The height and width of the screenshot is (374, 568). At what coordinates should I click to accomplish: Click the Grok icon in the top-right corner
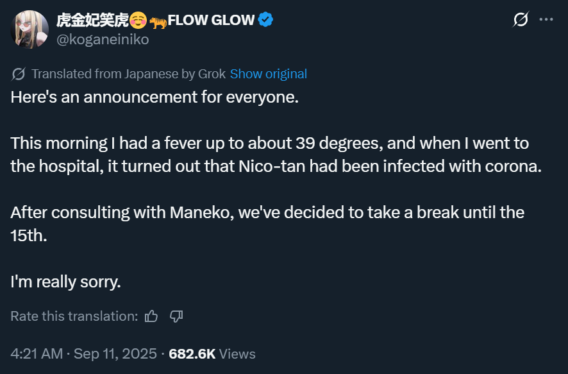[x=521, y=20]
